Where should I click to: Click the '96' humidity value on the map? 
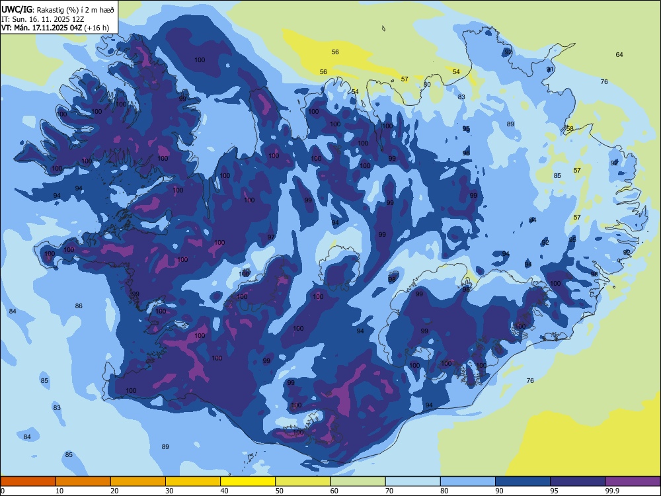(x=466, y=153)
